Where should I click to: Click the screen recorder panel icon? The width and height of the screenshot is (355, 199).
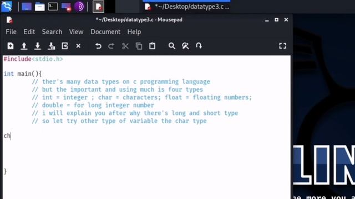point(66,7)
